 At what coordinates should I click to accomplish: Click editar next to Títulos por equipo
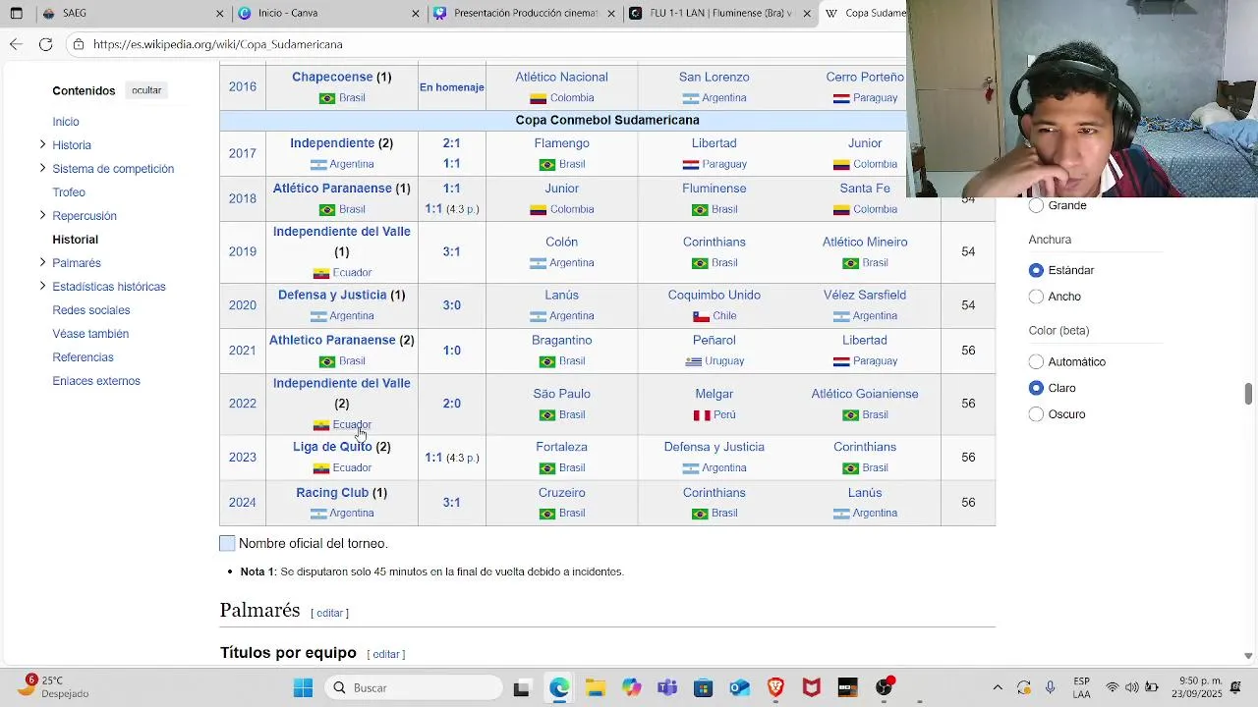pos(386,654)
